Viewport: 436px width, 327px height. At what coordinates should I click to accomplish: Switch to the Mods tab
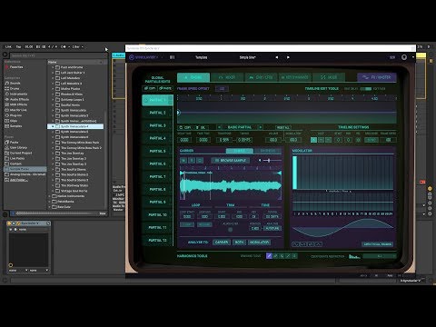point(329,77)
